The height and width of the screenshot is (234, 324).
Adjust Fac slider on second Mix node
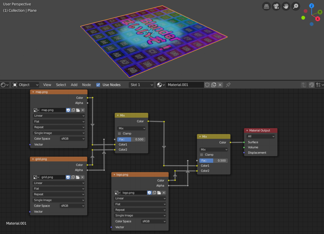point(214,160)
